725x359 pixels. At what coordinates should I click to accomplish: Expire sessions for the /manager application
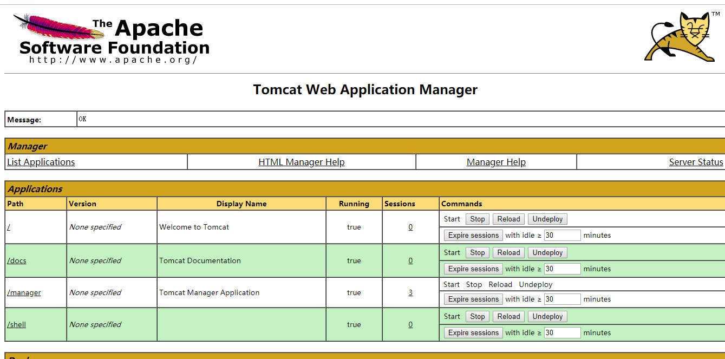point(473,299)
